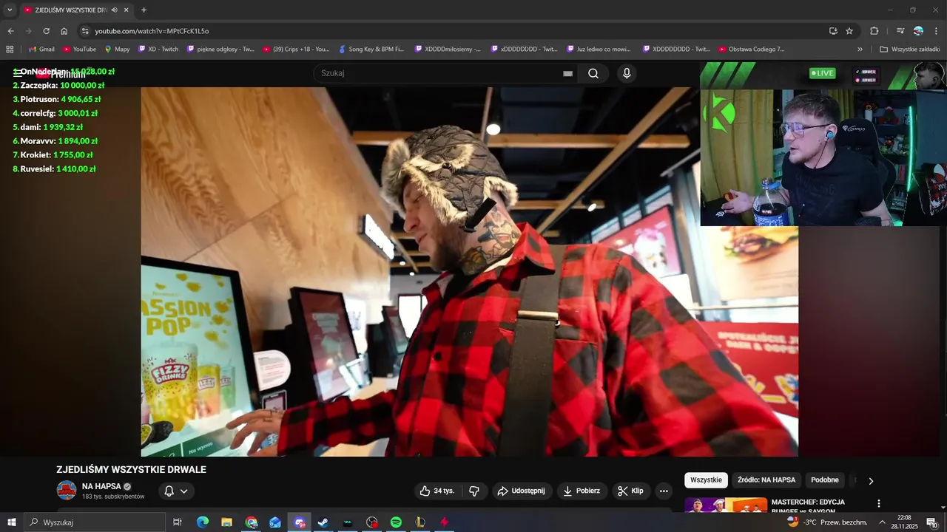Open File Explorer from the taskbar

click(x=227, y=522)
